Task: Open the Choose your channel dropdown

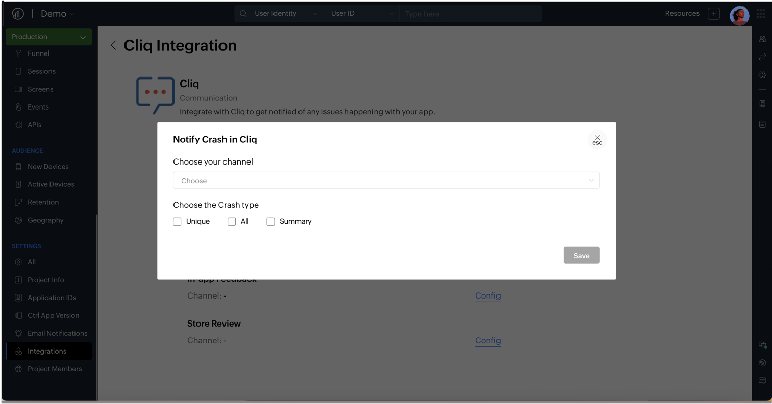Action: pos(386,180)
